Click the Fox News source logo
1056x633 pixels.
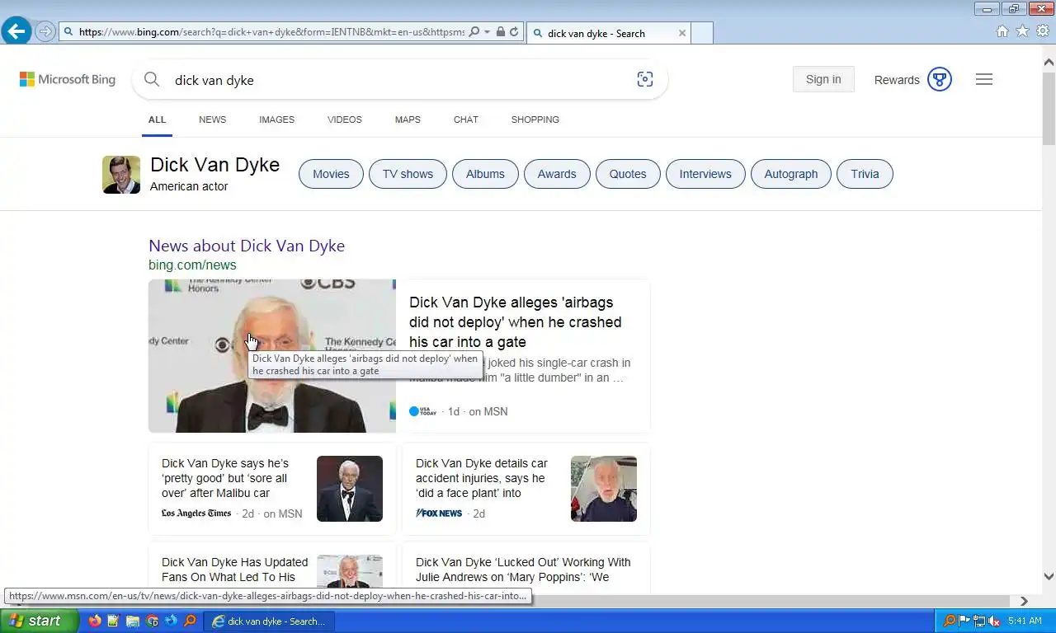(x=439, y=513)
